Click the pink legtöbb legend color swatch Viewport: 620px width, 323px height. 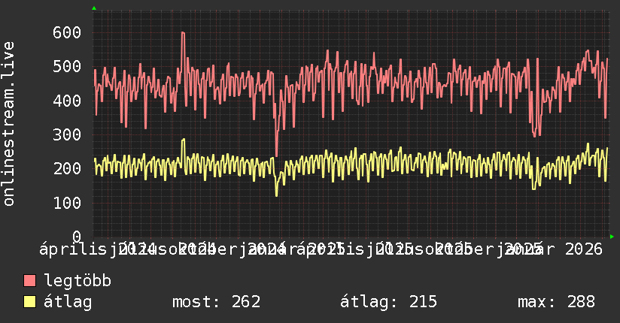[x=29, y=281]
